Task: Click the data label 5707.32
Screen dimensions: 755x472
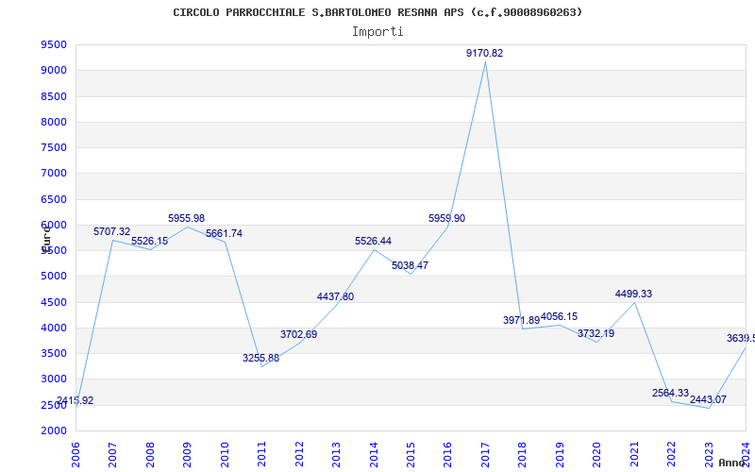Action: click(111, 232)
